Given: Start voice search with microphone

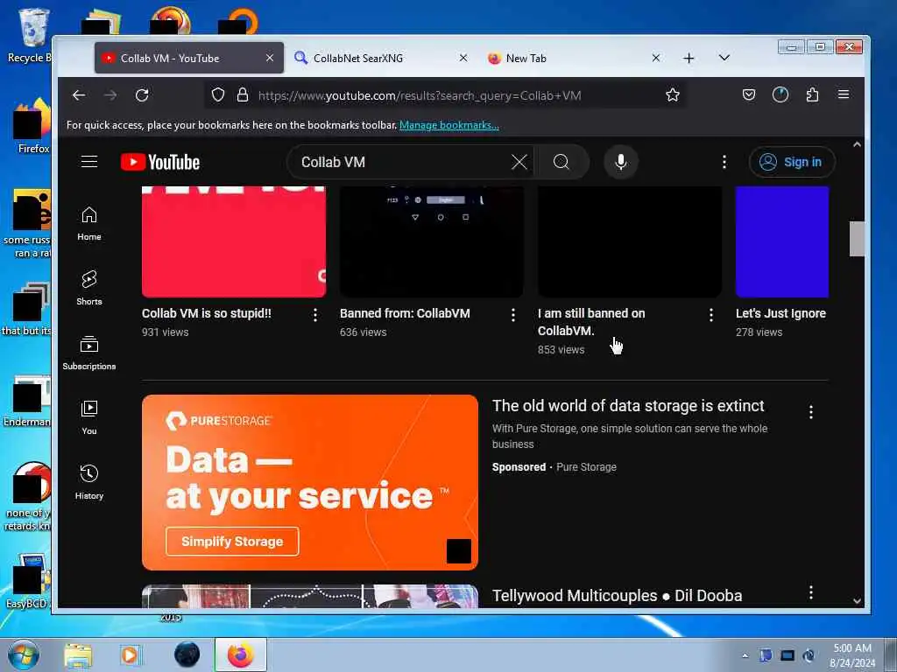Looking at the screenshot, I should click(x=621, y=162).
